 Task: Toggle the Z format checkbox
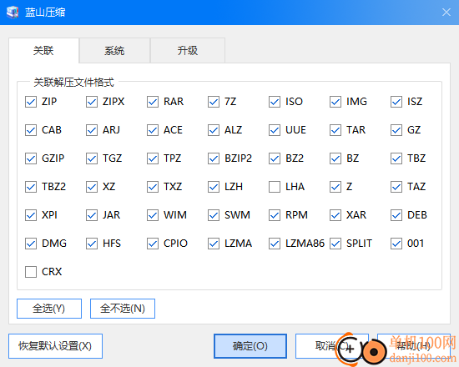(x=335, y=187)
